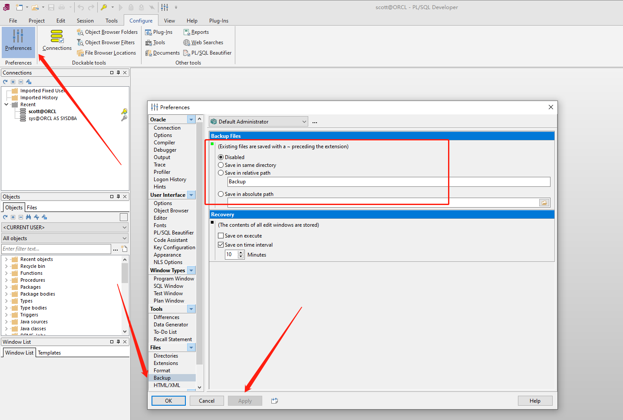Click the Log on key icon
Screen dimensions: 623x420
click(x=104, y=7)
